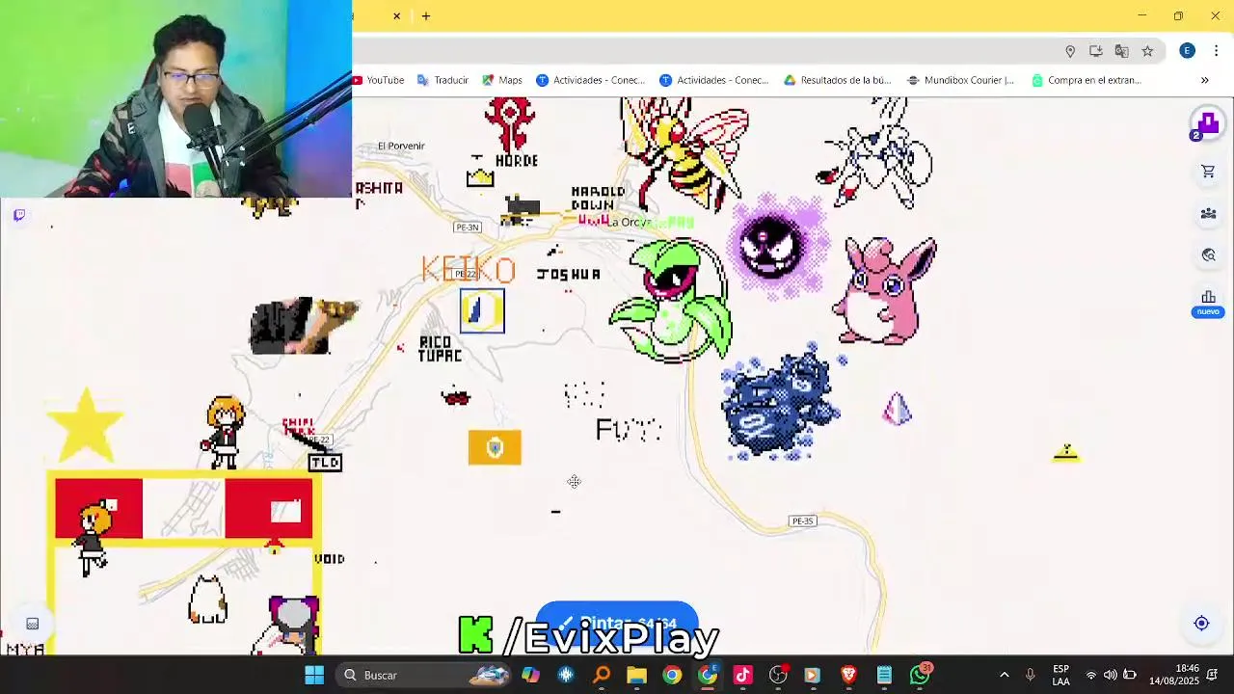Switch the ESP LAA keyboard language indicator
This screenshot has width=1234, height=694.
tap(1060, 675)
